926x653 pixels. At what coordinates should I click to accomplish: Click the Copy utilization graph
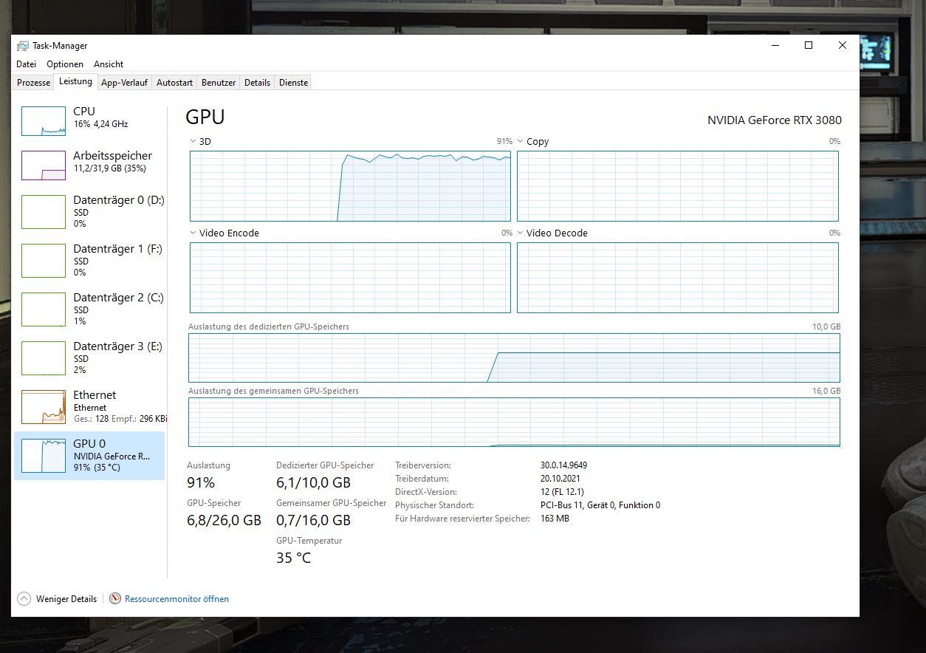coord(678,186)
